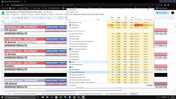
Task: Open Google Sheets home icon
Action: (x=3, y=13)
